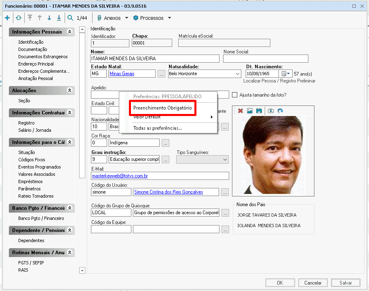Screen dimensions: 369x291
Task: Click the Nome input field
Action: (x=155, y=59)
